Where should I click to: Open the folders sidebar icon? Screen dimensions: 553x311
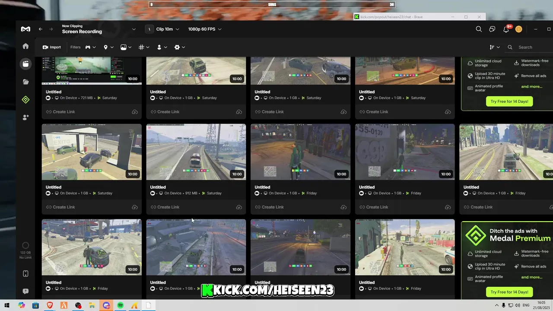25,82
